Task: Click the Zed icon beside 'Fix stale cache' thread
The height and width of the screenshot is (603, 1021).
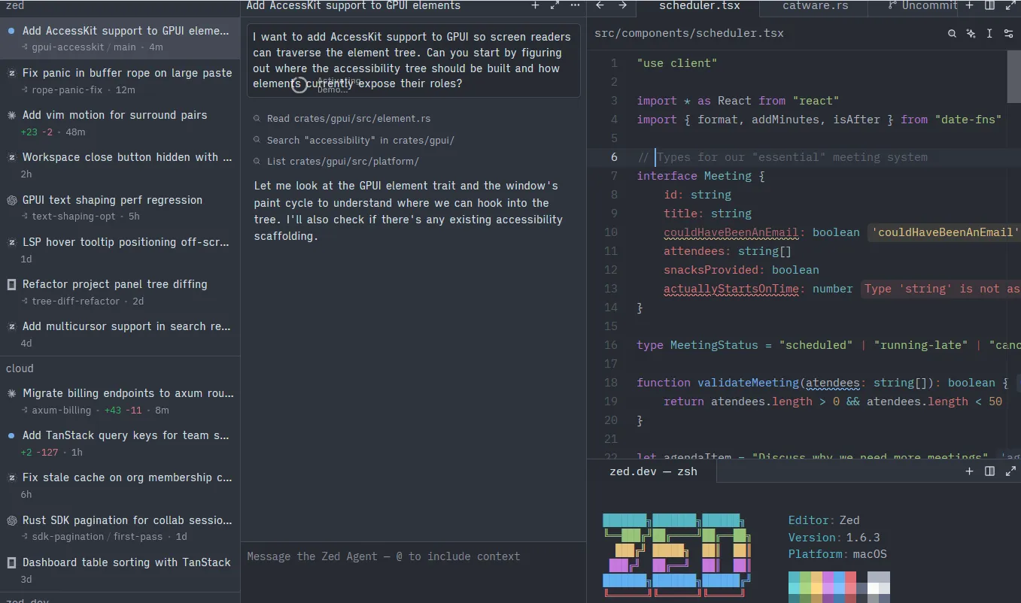Action: click(11, 477)
